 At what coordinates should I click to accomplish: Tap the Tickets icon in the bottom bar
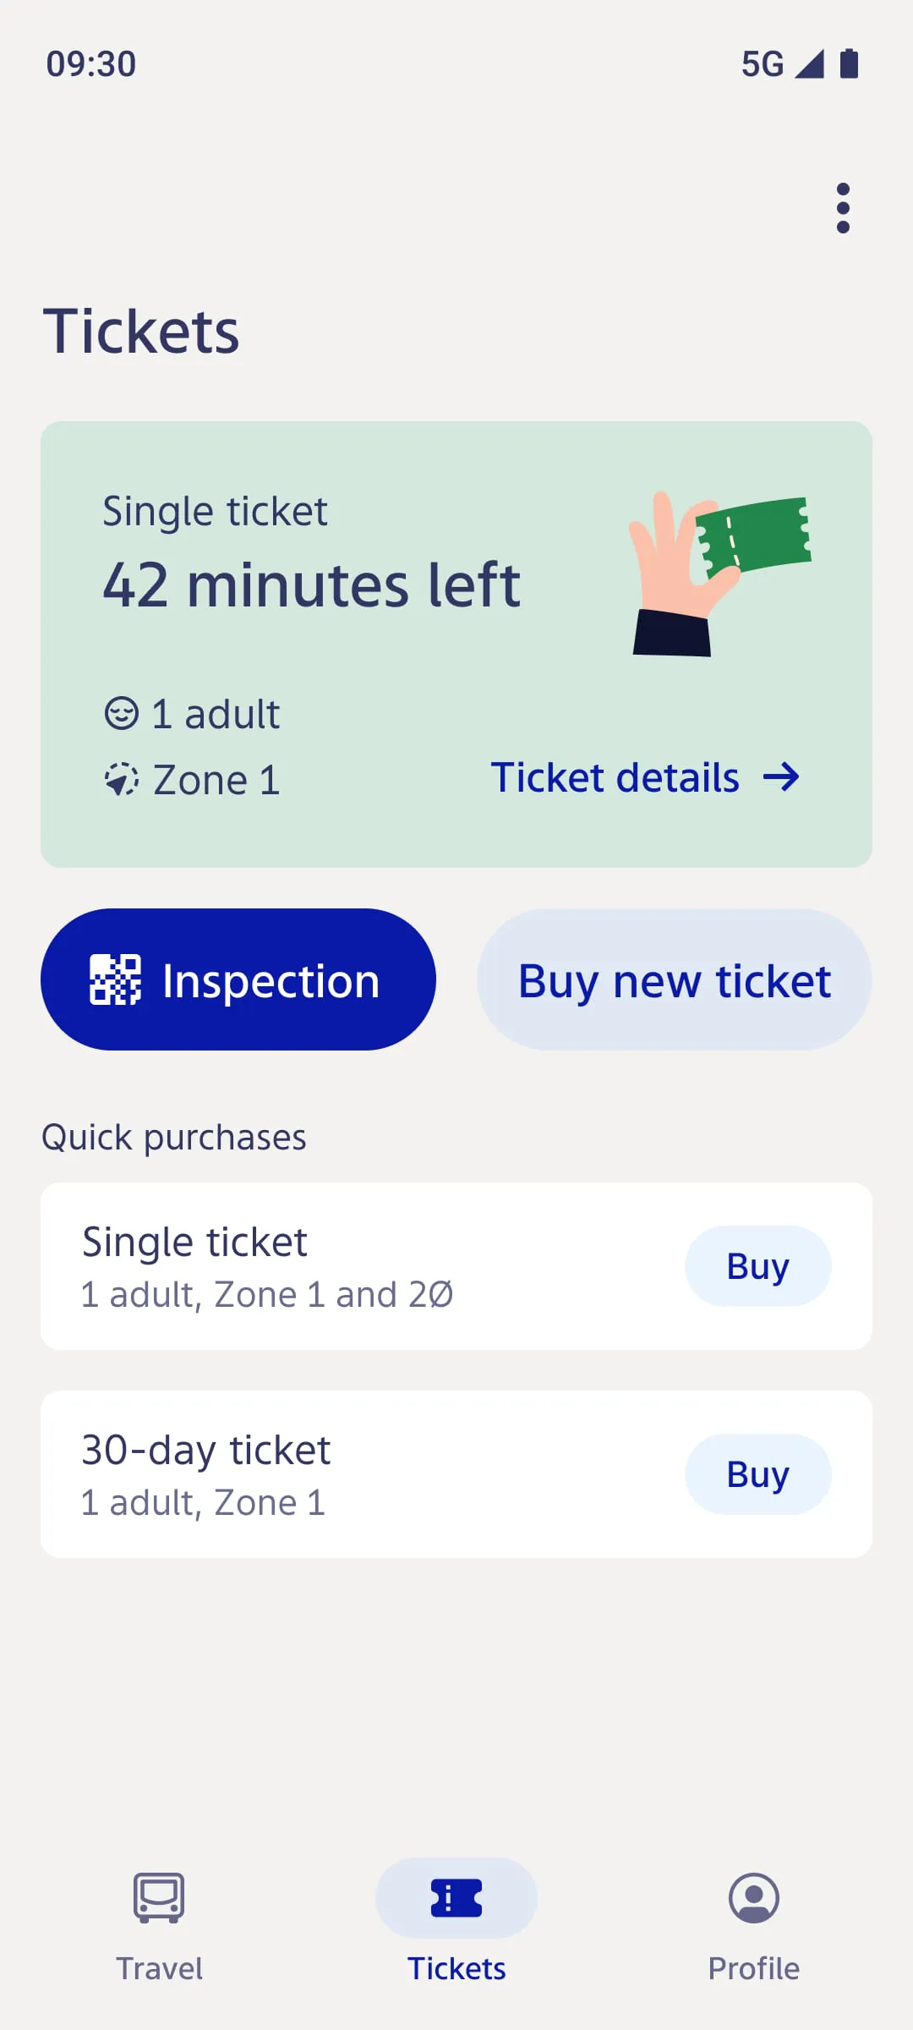click(456, 1897)
